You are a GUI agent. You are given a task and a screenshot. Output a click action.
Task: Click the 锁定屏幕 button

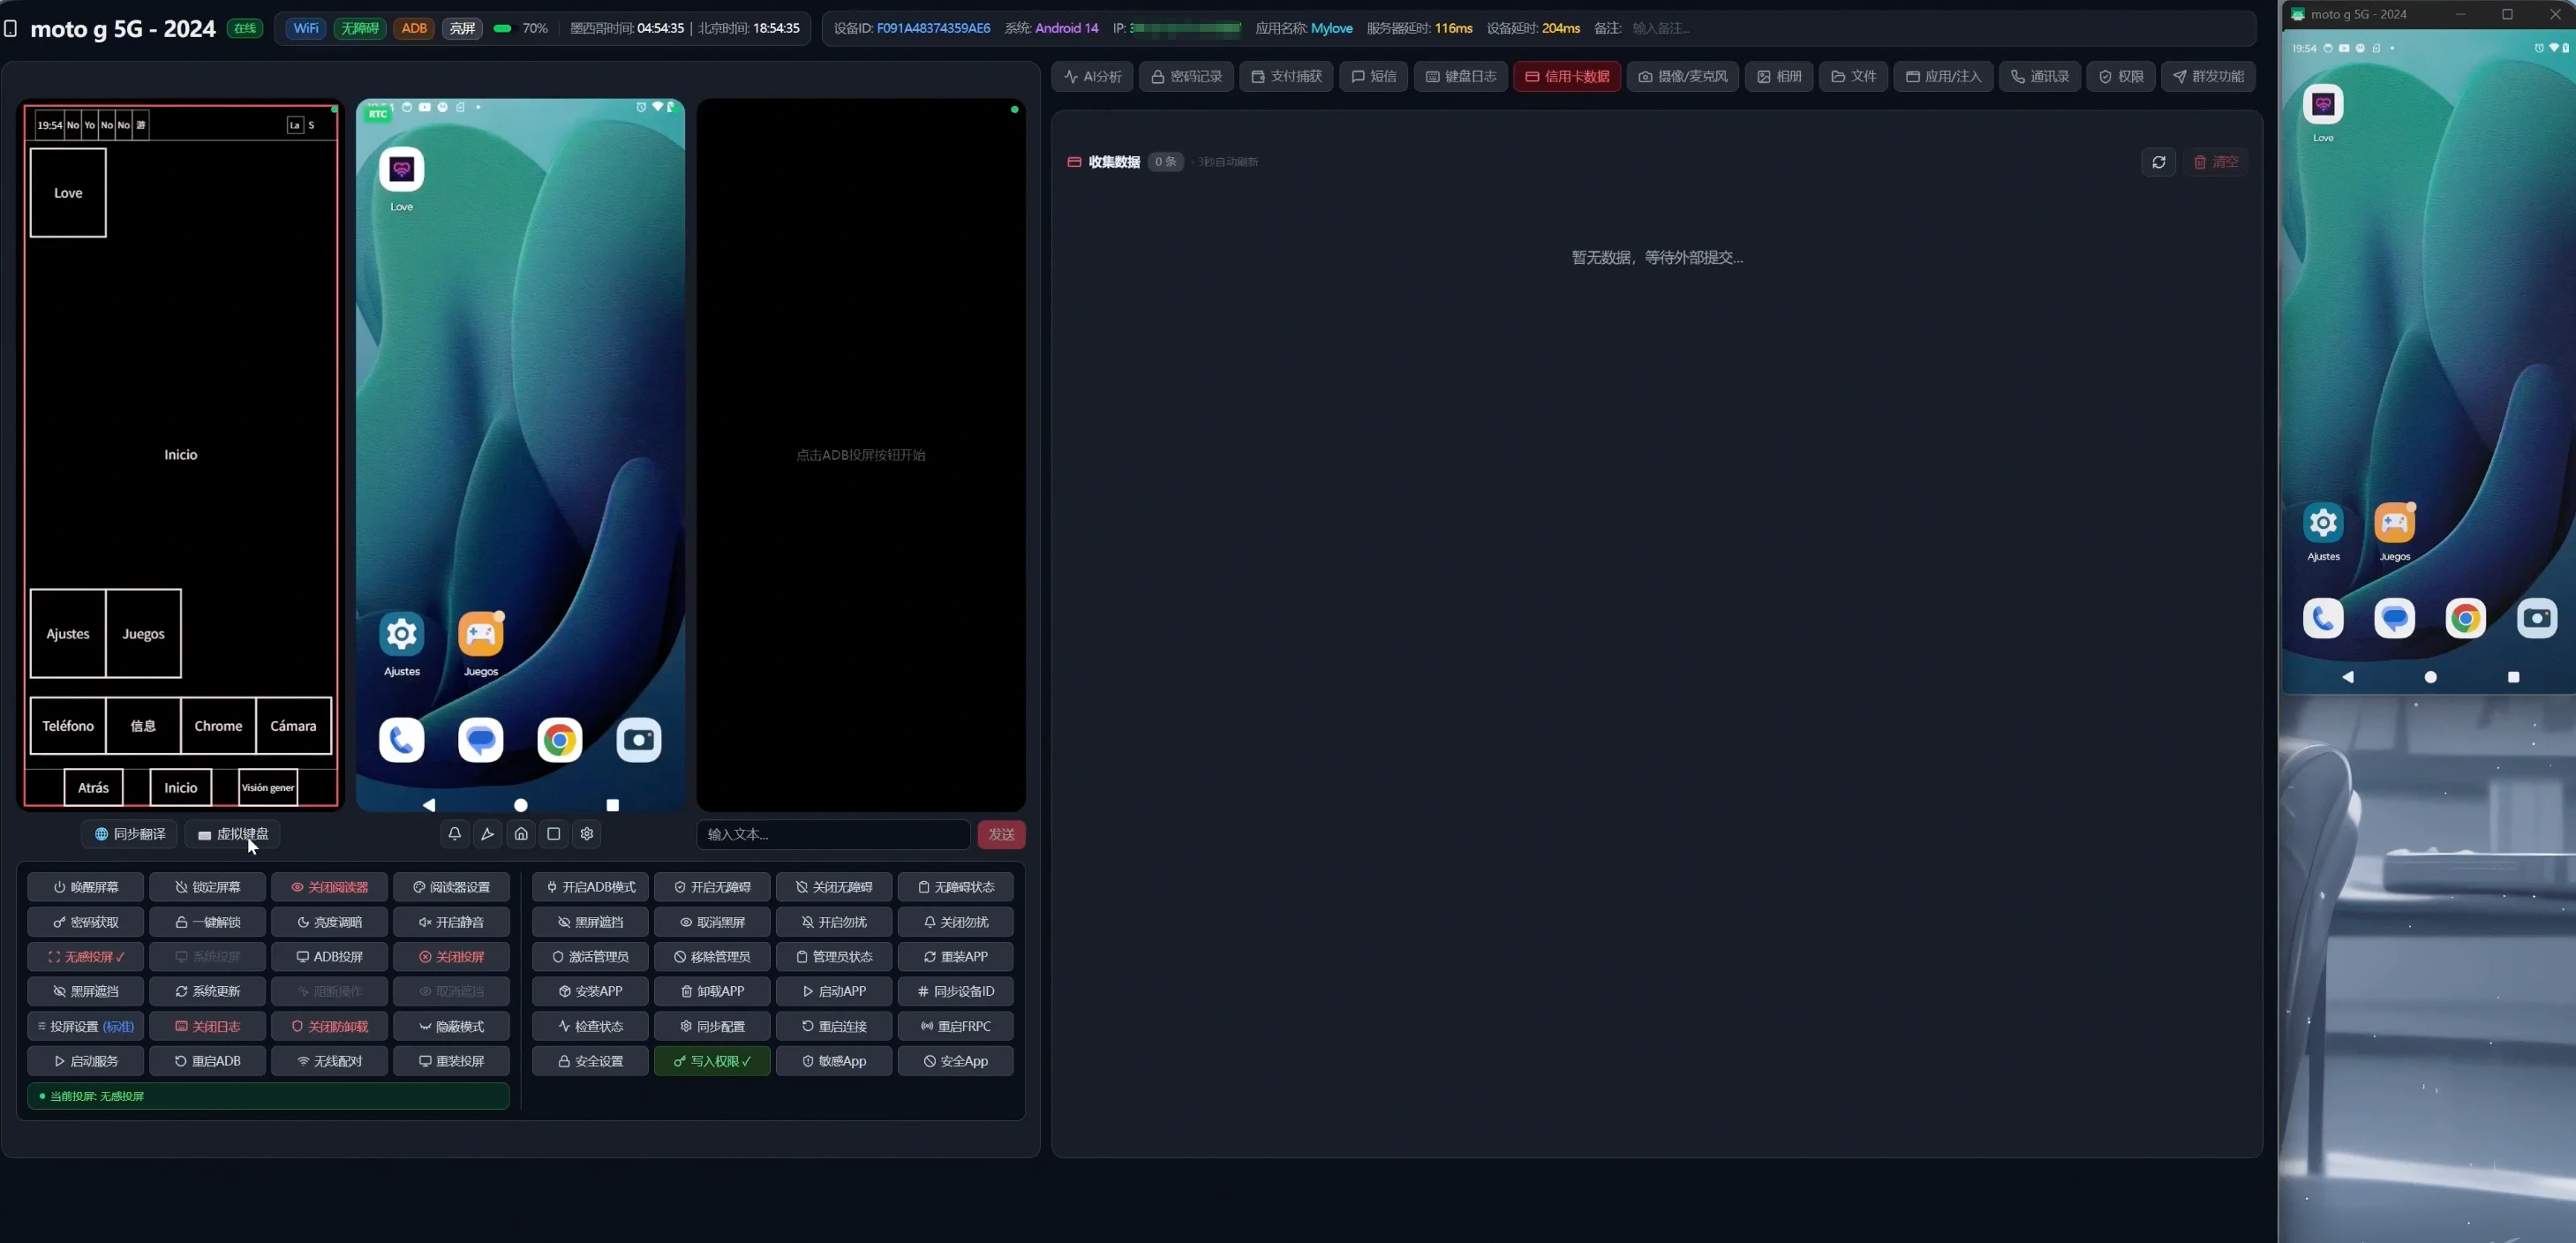(x=208, y=887)
